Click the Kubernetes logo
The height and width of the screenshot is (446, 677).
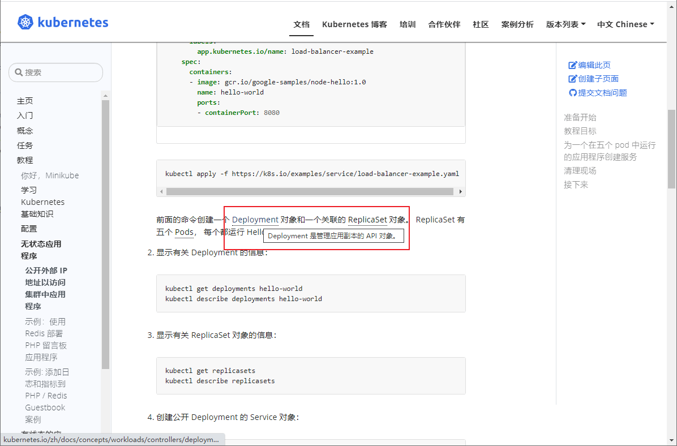(63, 22)
